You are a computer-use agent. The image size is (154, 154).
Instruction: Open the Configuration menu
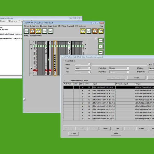pyautogui.click(x=34, y=26)
